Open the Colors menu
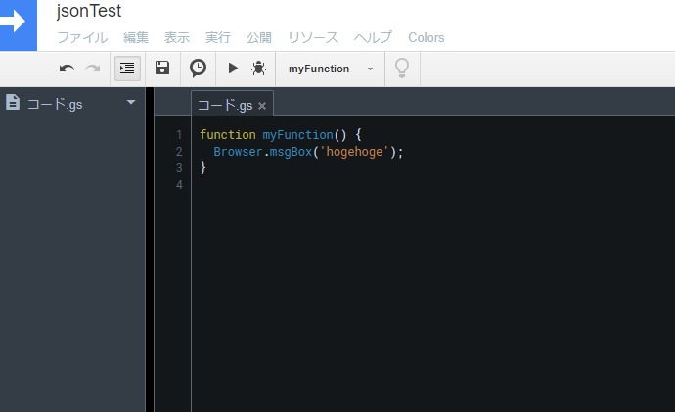Image resolution: width=675 pixels, height=412 pixels. click(427, 37)
